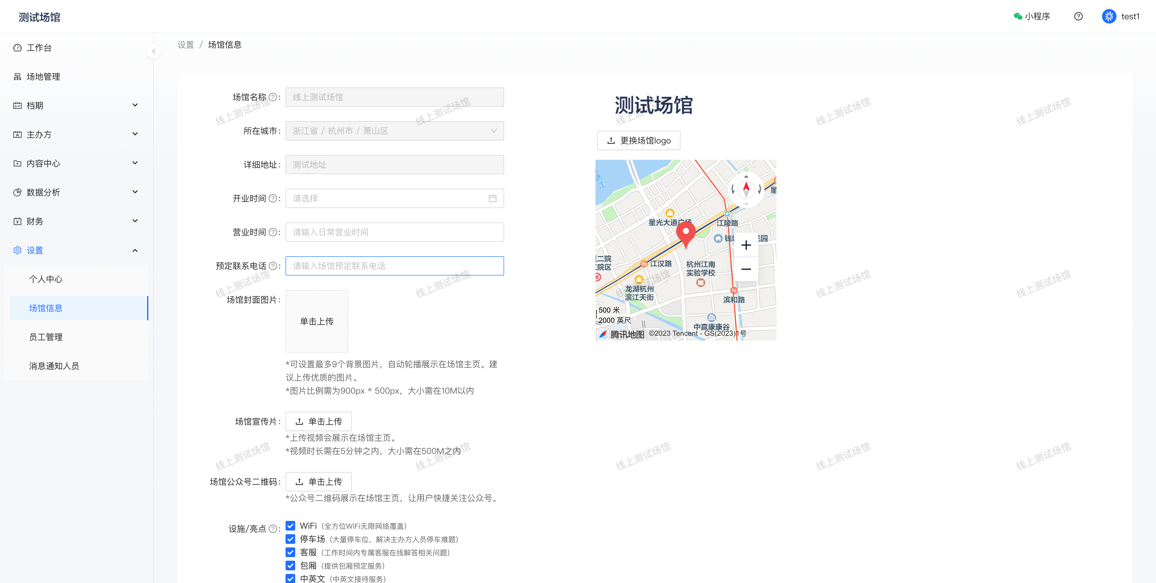
Task: Click the calendar icon in 开业时间 field
Action: (492, 198)
